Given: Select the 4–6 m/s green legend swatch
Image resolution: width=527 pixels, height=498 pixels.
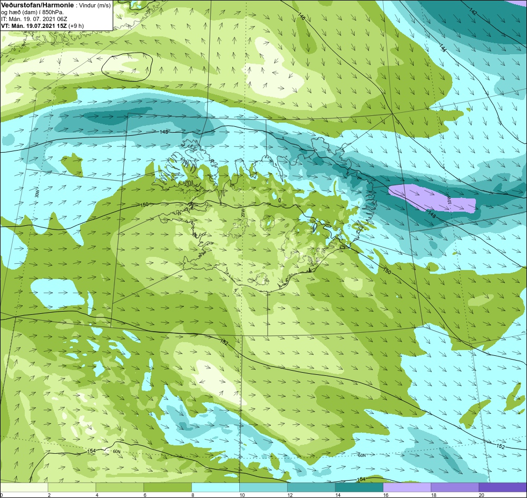Looking at the screenshot, I should pyautogui.click(x=120, y=486).
